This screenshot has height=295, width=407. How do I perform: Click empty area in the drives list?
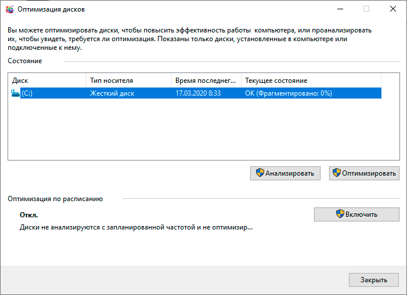coord(203,129)
